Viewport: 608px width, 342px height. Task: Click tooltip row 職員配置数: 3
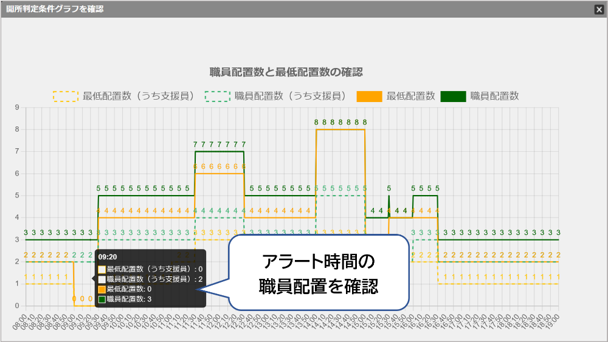[x=125, y=299]
